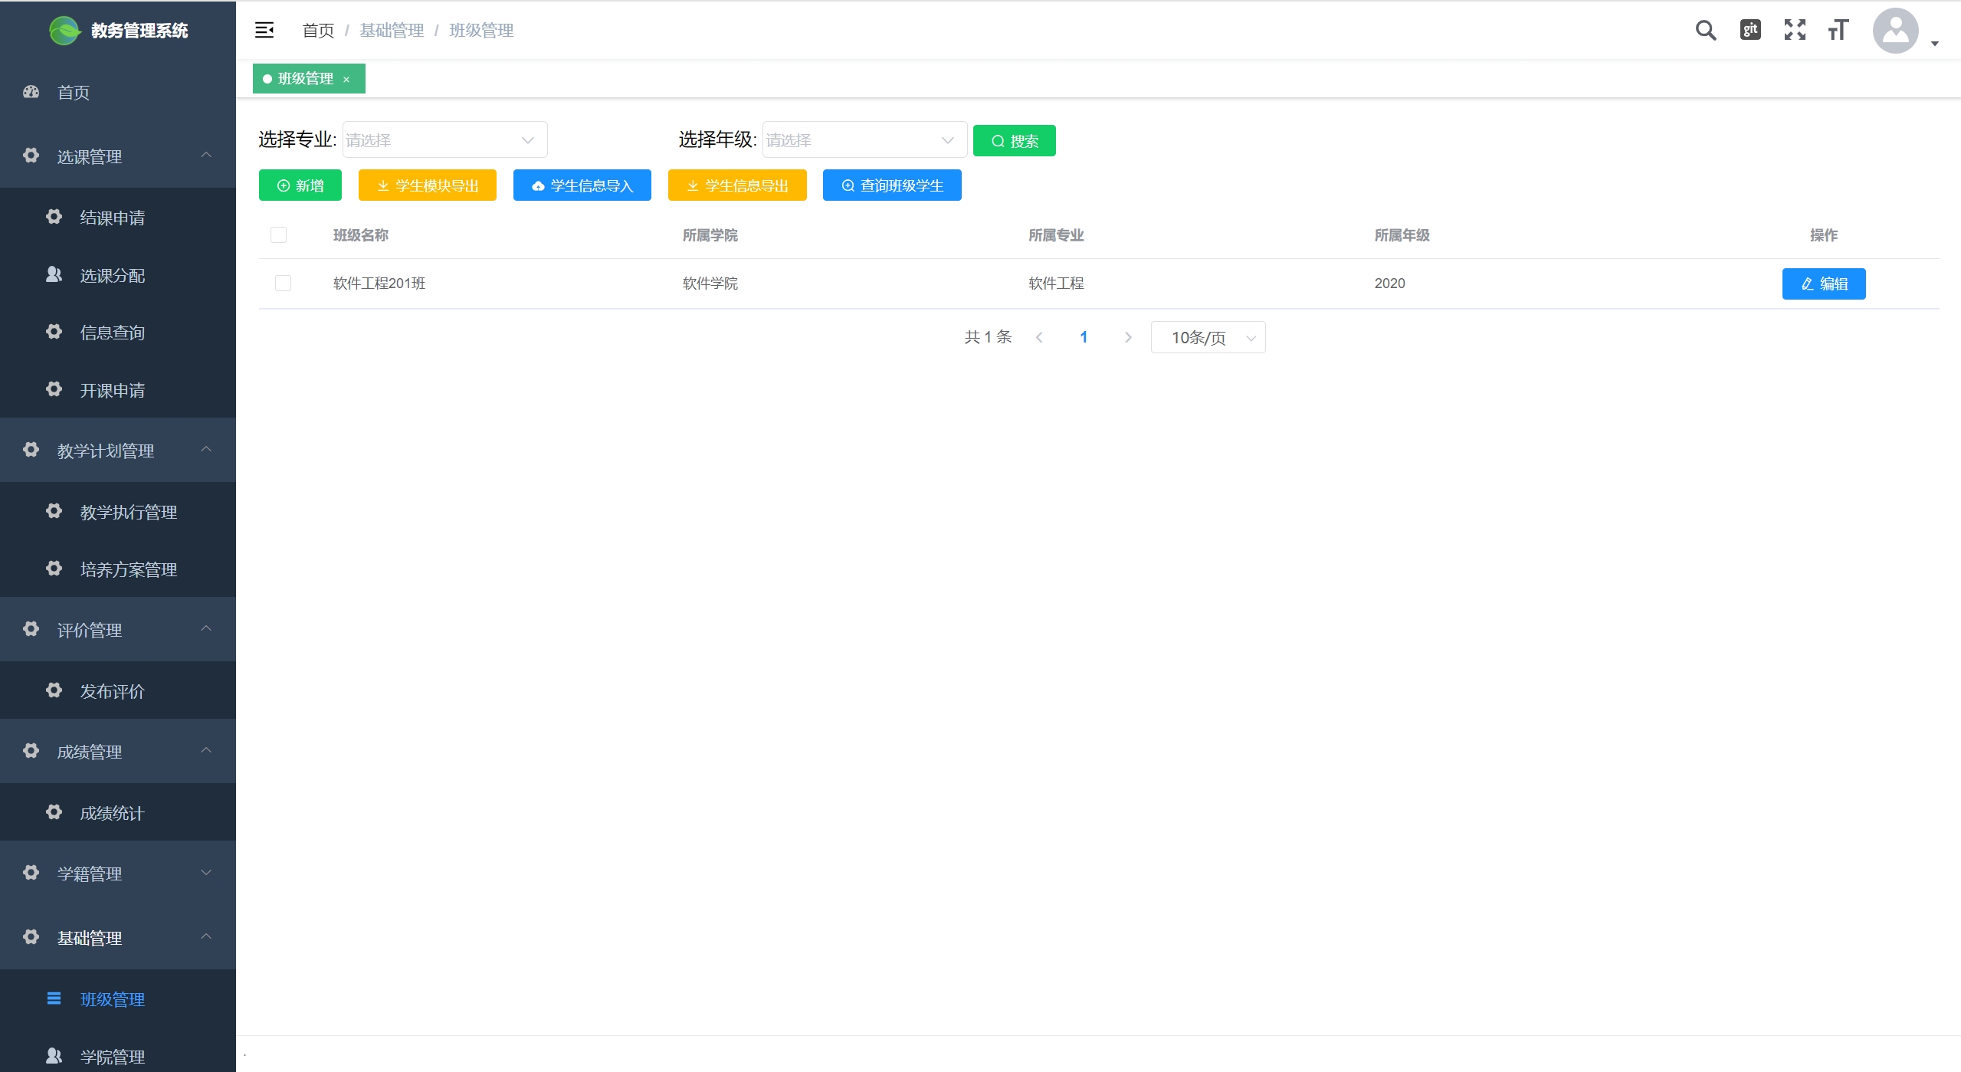Image resolution: width=1961 pixels, height=1072 pixels.
Task: Select all rows via header checkbox
Action: tap(279, 235)
